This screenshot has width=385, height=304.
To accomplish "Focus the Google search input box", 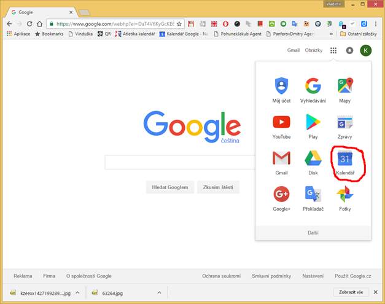I will tap(180, 162).
